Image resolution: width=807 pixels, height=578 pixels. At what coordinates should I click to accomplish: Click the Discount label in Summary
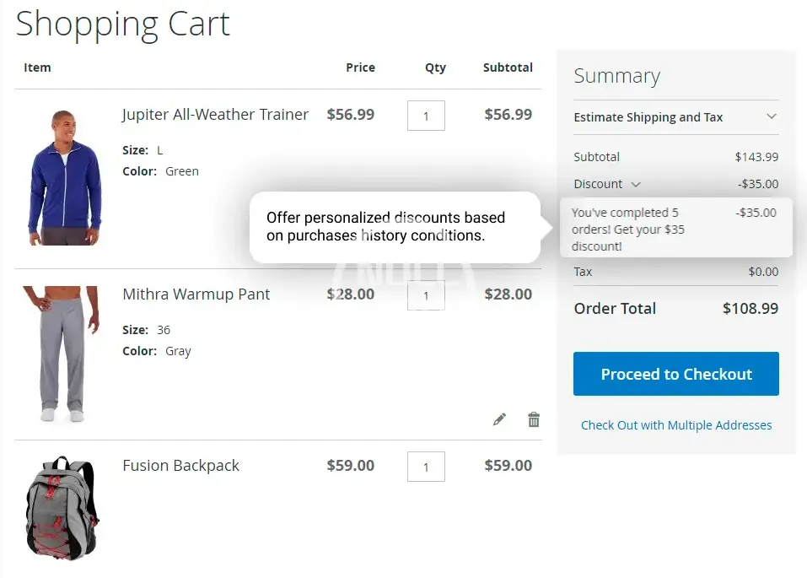tap(598, 184)
